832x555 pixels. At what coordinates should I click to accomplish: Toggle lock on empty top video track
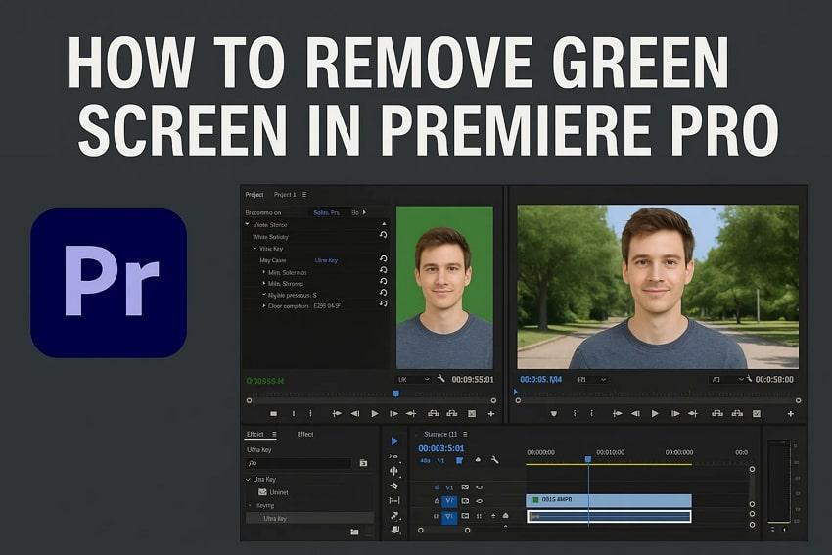[x=437, y=487]
